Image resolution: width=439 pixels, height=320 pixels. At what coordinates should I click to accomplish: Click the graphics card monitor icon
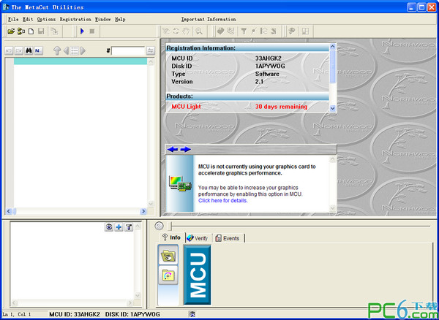[x=180, y=183]
